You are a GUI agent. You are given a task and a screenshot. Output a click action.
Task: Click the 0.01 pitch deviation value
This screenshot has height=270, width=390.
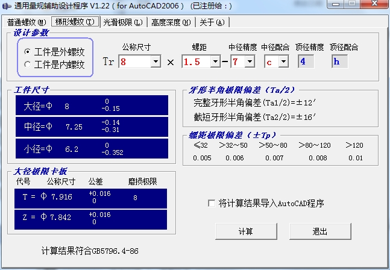point(356,158)
